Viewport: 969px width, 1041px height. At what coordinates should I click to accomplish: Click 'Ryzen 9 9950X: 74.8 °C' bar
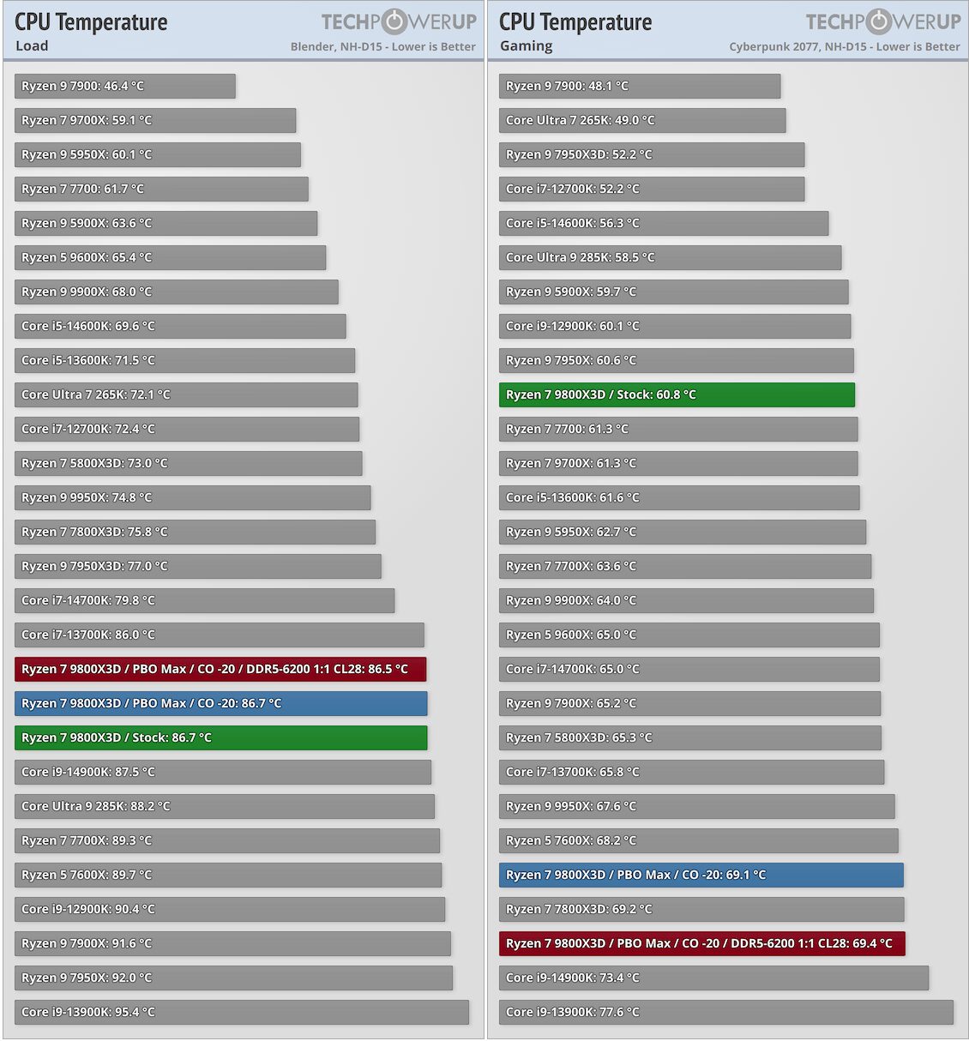tap(193, 497)
